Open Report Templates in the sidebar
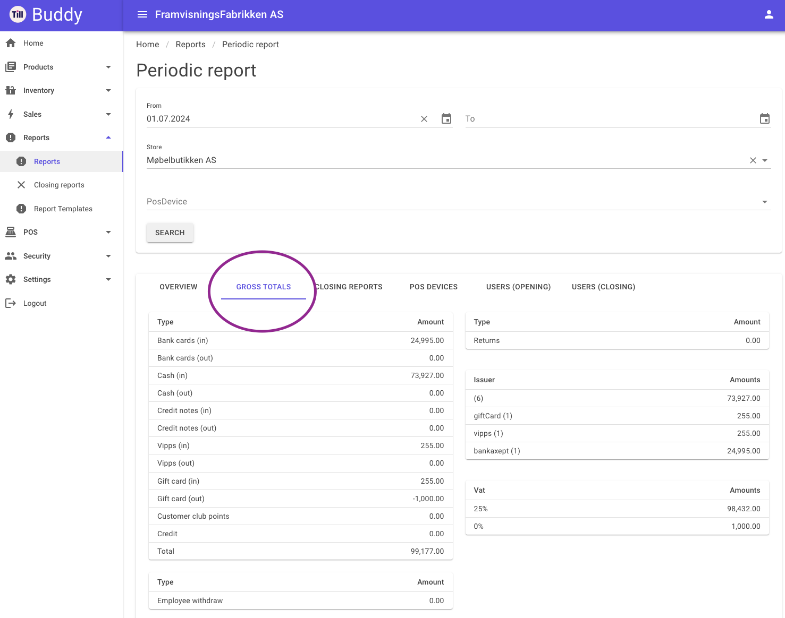 click(x=62, y=209)
